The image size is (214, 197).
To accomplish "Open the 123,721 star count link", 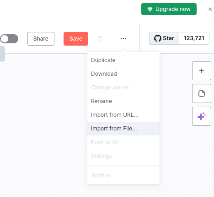I will [194, 38].
